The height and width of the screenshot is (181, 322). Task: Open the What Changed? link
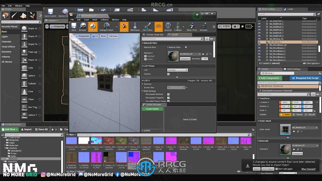[308, 169]
